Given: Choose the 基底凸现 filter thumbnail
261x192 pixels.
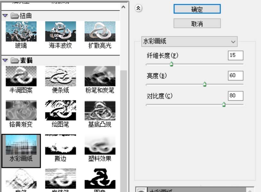Looking at the screenshot, I should click(x=100, y=110).
